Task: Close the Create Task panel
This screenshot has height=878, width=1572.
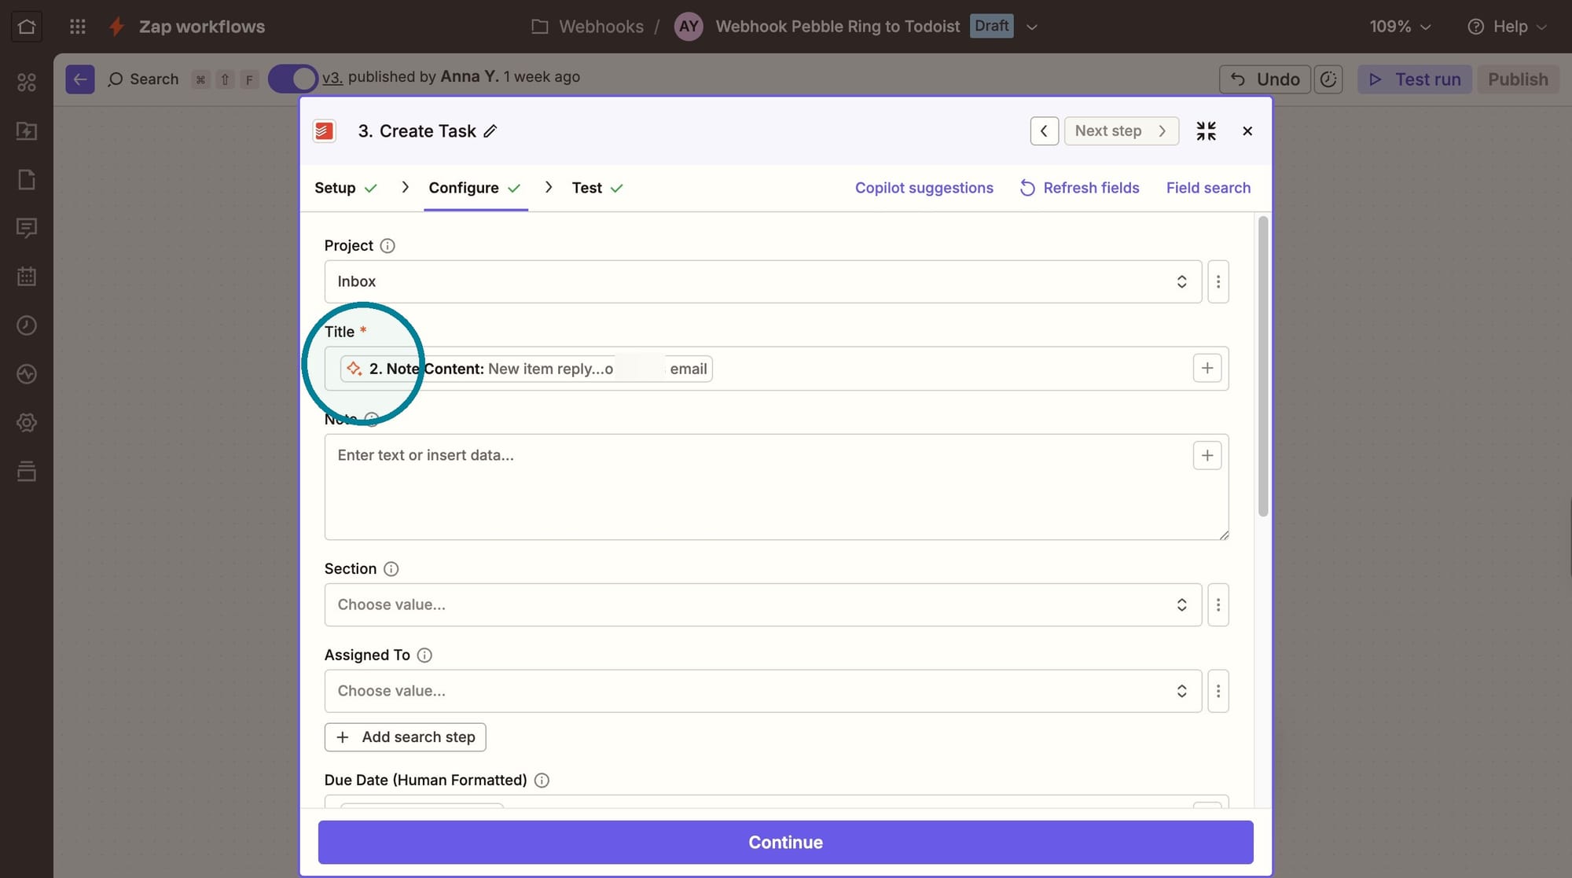Action: [1247, 131]
